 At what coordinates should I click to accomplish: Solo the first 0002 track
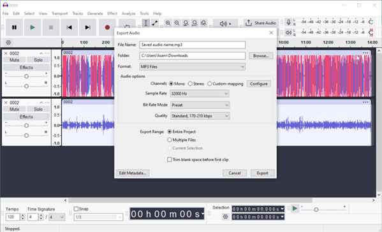38,60
